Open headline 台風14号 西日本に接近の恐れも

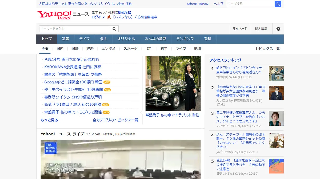pyautogui.click(x=71, y=59)
